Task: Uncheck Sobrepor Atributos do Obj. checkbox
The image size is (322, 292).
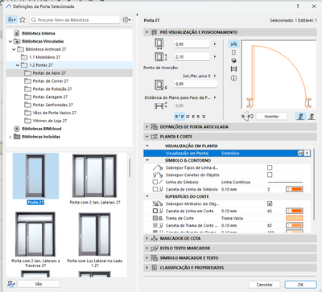Action: point(270,204)
